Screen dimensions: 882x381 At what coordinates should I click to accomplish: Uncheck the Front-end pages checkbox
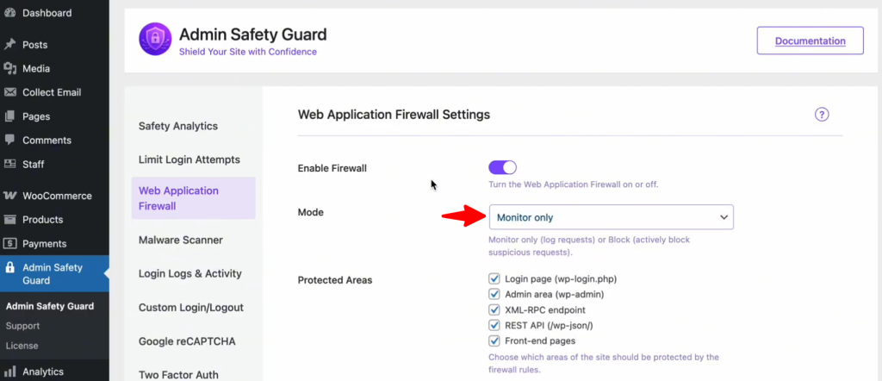pyautogui.click(x=494, y=340)
